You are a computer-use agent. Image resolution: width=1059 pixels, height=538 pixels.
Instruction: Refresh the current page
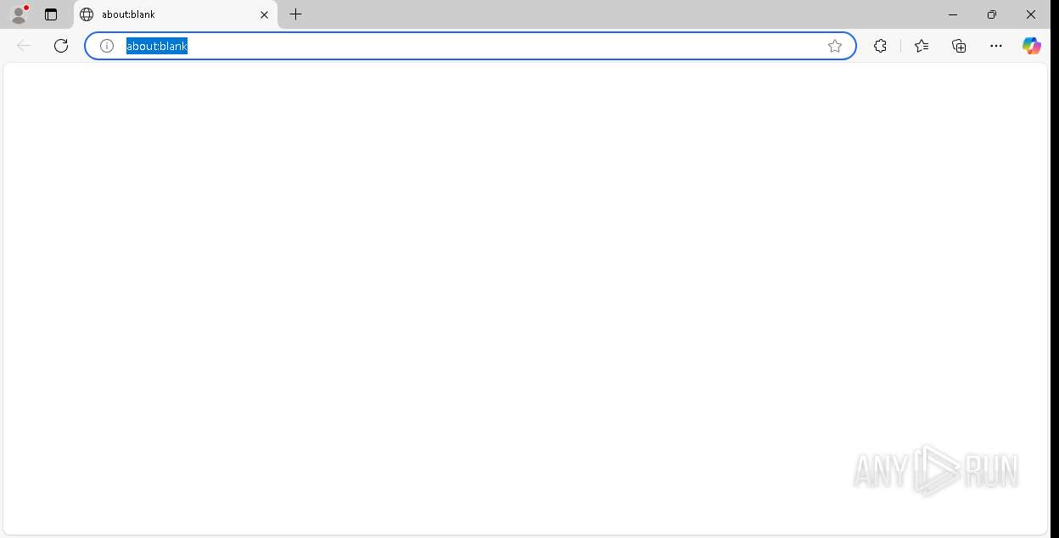pyautogui.click(x=61, y=46)
